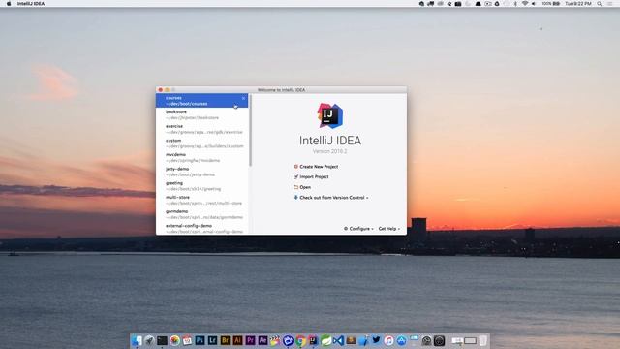Launch Adobe Illustrator from the dock
The width and height of the screenshot is (620, 349).
[x=237, y=340]
